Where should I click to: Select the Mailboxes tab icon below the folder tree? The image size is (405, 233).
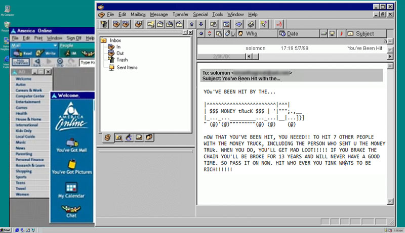point(108,137)
